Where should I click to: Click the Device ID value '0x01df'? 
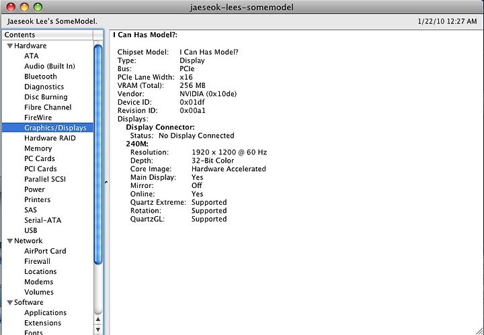[x=192, y=102]
